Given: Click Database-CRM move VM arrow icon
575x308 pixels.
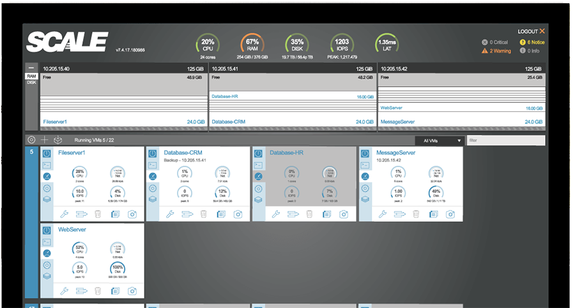Looking at the screenshot, I should (x=187, y=214).
